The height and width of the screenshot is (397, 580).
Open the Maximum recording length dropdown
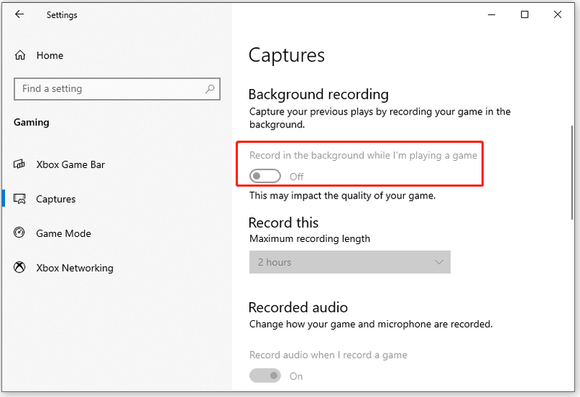[x=349, y=262]
